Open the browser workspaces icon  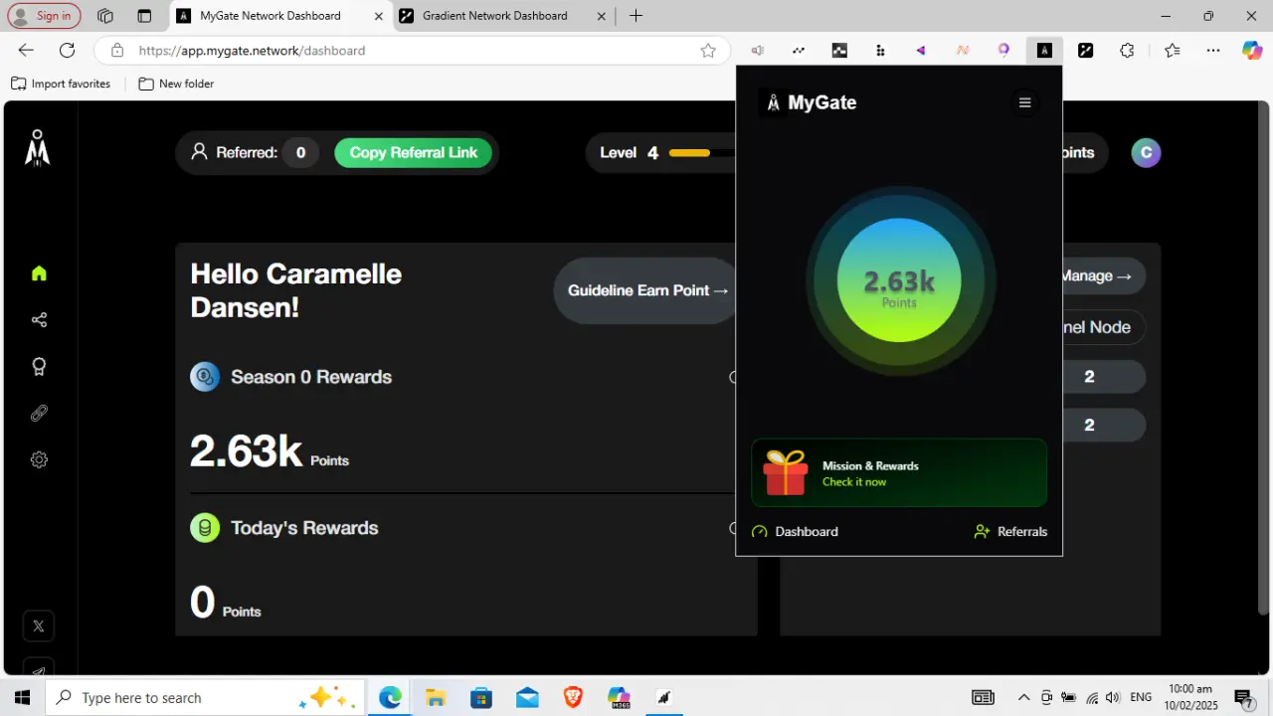[x=105, y=16]
